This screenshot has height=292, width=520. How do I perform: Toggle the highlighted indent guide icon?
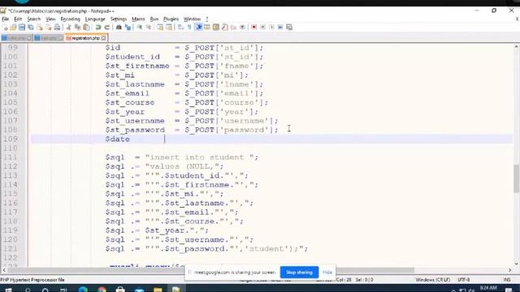point(198,27)
